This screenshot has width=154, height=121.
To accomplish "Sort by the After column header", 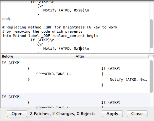I will (111, 56).
